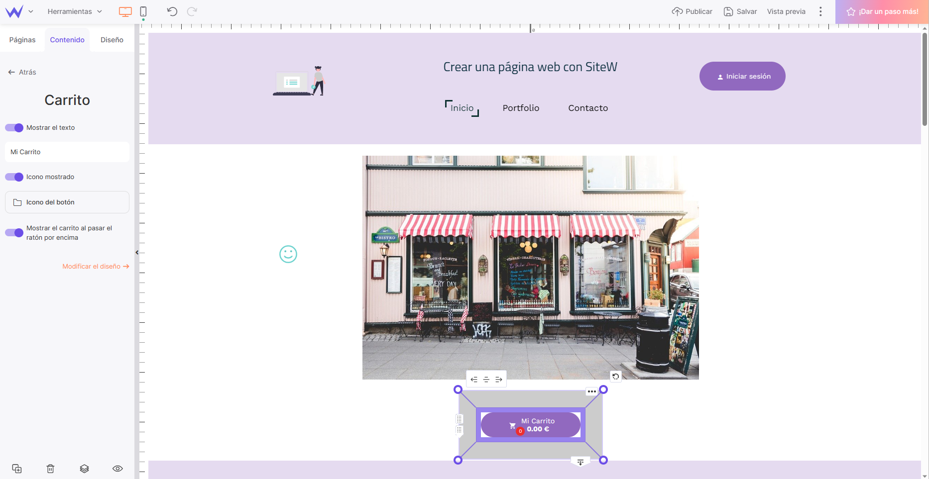Toggle Mostrar el carrito al pasar switch
Viewport: 929px width, 479px height.
(x=14, y=233)
